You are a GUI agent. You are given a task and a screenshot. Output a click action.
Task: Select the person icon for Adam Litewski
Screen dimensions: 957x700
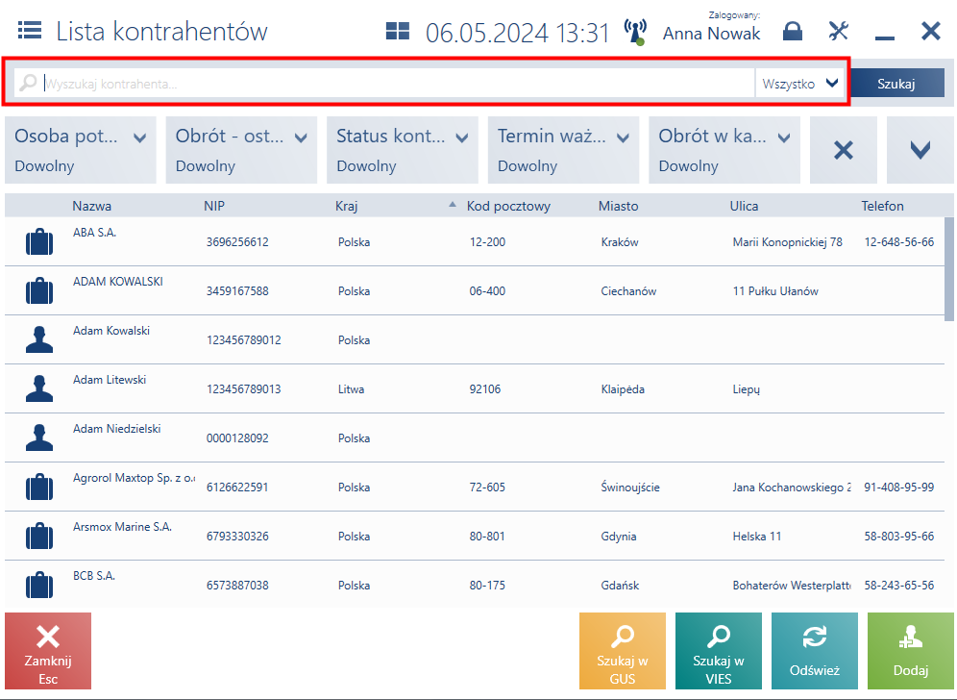coord(39,388)
